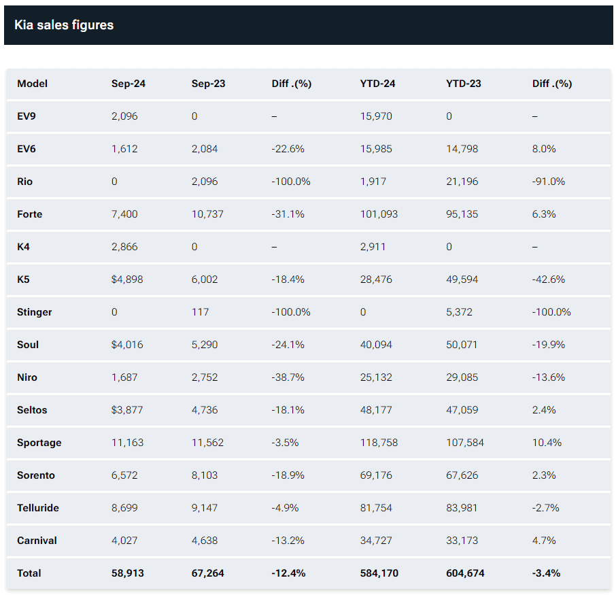
Task: Click the Total YTD-23 value 604,674
Action: tap(465, 573)
